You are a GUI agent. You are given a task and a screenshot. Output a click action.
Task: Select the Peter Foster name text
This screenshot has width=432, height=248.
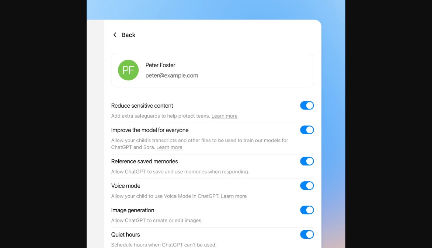[160, 65]
